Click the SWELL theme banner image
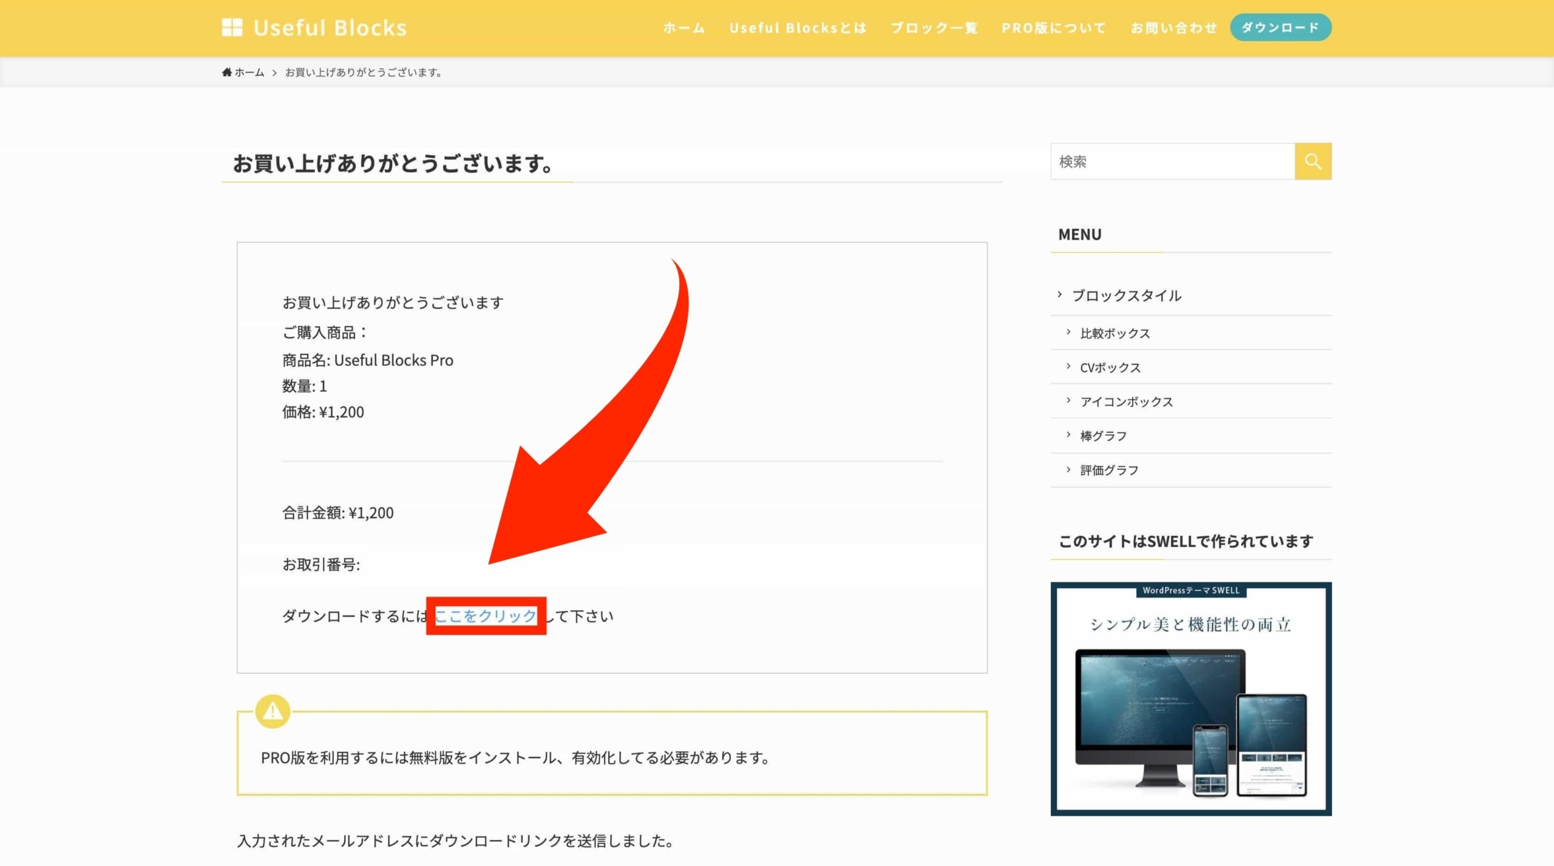This screenshot has width=1554, height=866. click(x=1191, y=699)
